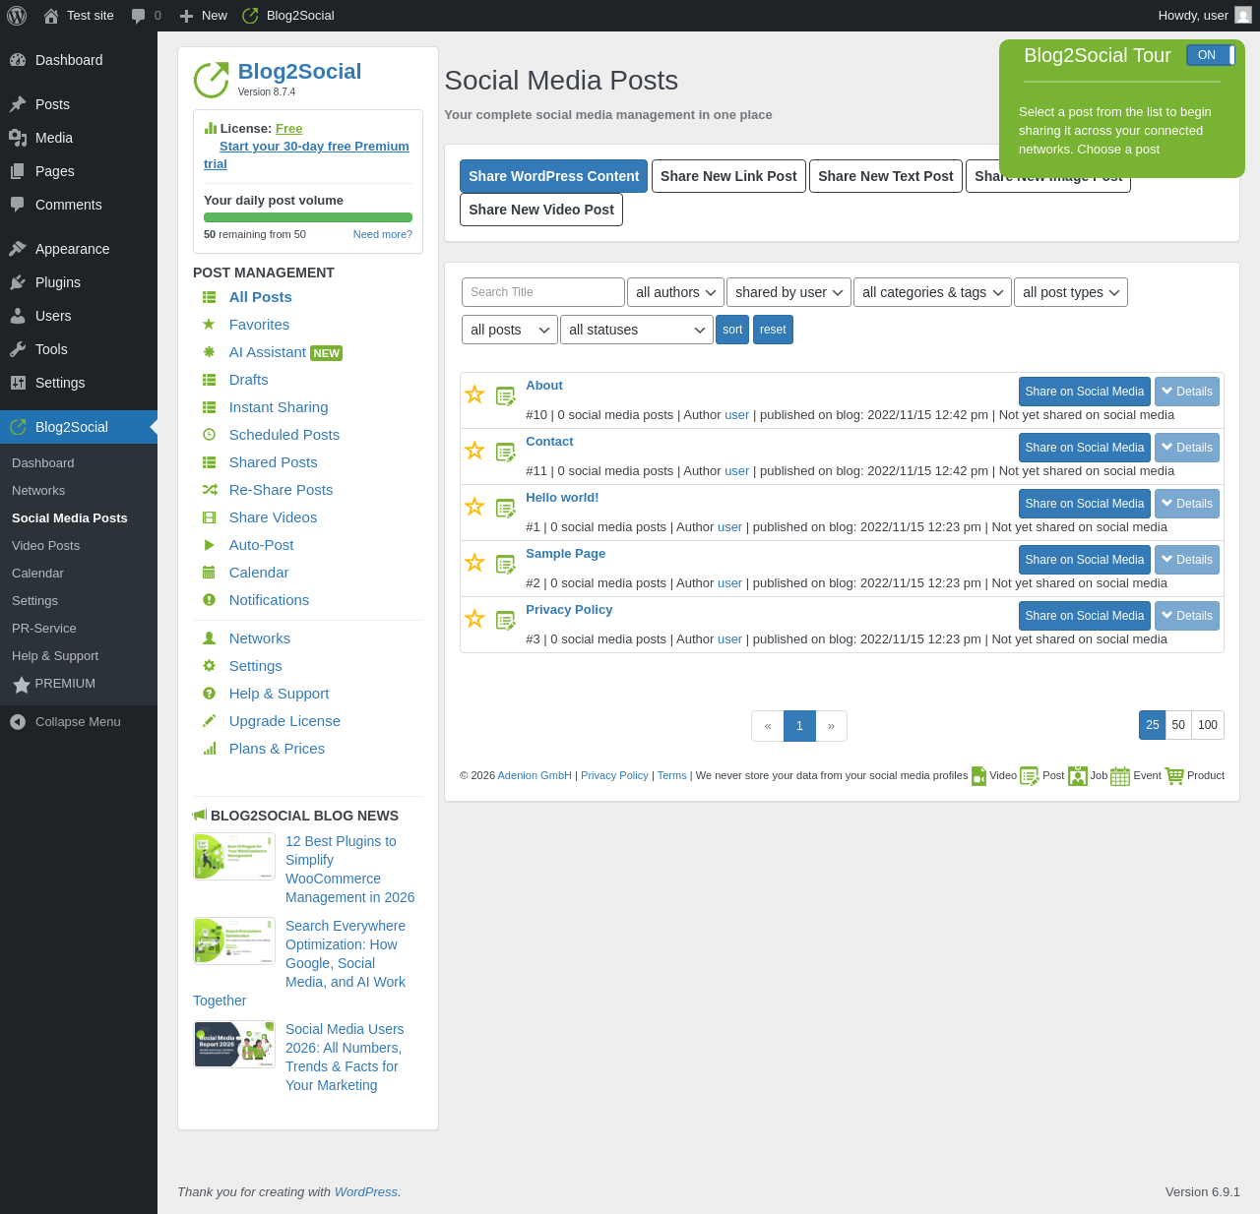The width and height of the screenshot is (1260, 1214).
Task: Open the Hello world! post title link
Action: 562,498
